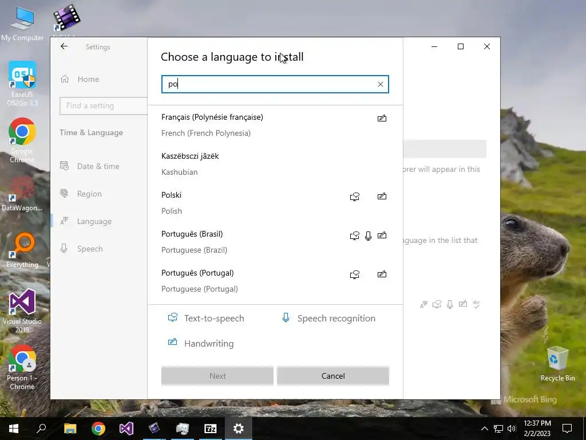Viewport: 586px width, 440px height.
Task: Click the Time & Language heading
Action: [91, 132]
